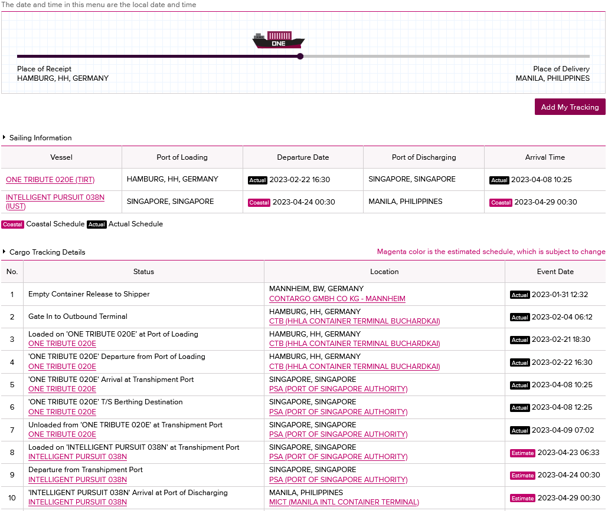Viewport: 608px width, 511px height.
Task: Click event date '2023-04-09 07:02'
Action: tap(563, 430)
